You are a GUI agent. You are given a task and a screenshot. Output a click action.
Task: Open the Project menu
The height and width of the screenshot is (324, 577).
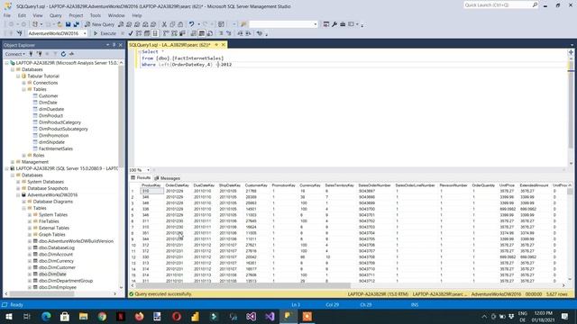coord(76,15)
